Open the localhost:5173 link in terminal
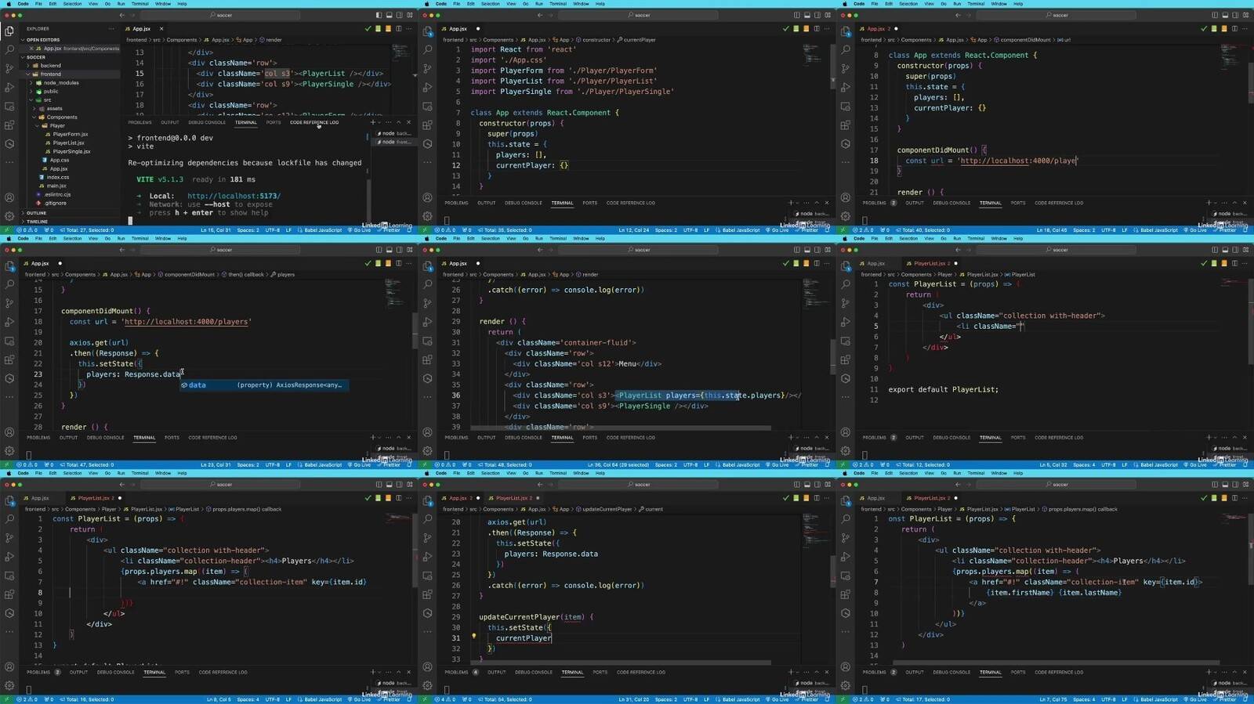This screenshot has height=704, width=1254. (234, 196)
